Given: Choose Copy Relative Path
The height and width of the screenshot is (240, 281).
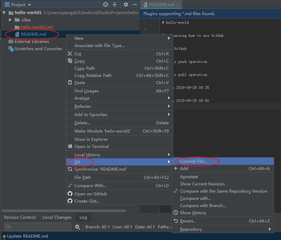Looking at the screenshot, I should (119, 75).
